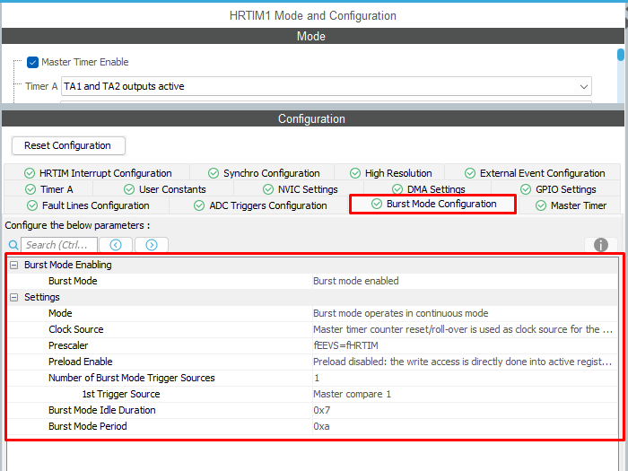The image size is (628, 471).
Task: Select the Master compare 1 trigger value
Action: (465, 394)
